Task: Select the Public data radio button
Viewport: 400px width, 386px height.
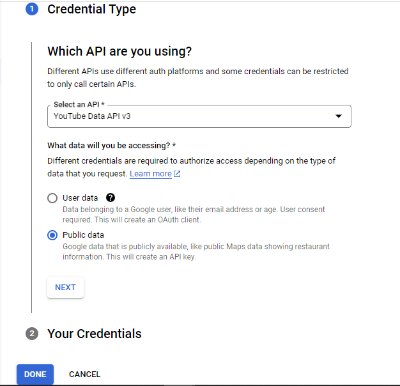Action: click(52, 235)
